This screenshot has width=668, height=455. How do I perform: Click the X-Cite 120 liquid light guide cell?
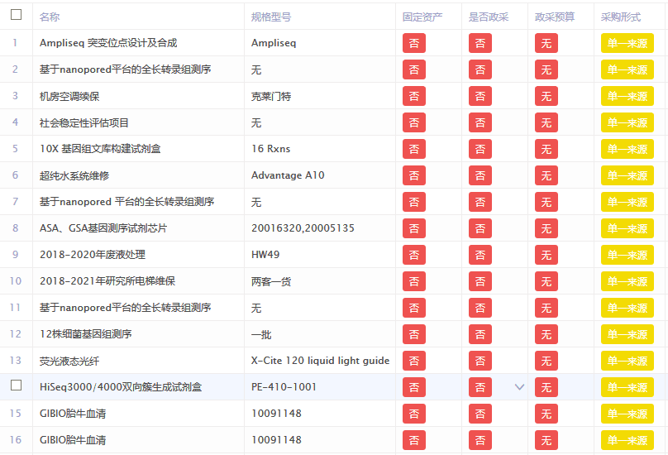tap(320, 361)
